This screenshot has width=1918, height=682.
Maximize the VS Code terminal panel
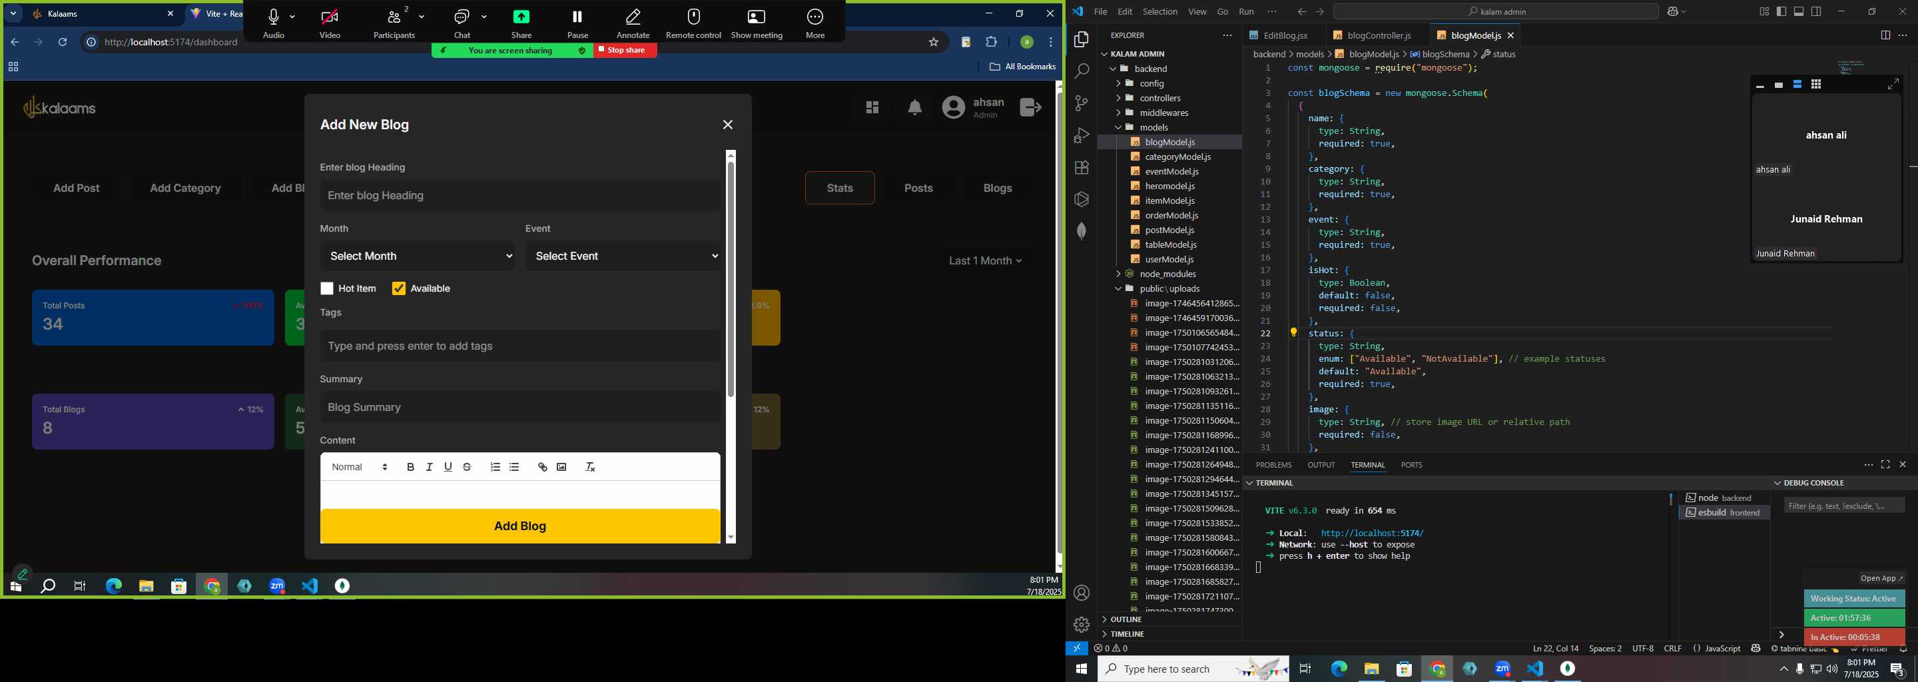(1885, 465)
